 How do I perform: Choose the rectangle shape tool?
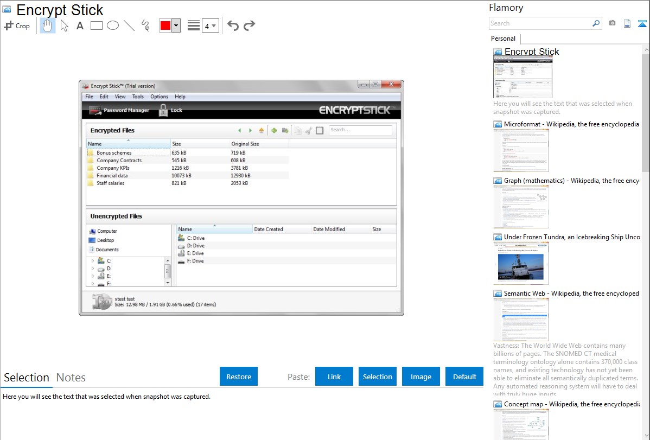click(97, 25)
